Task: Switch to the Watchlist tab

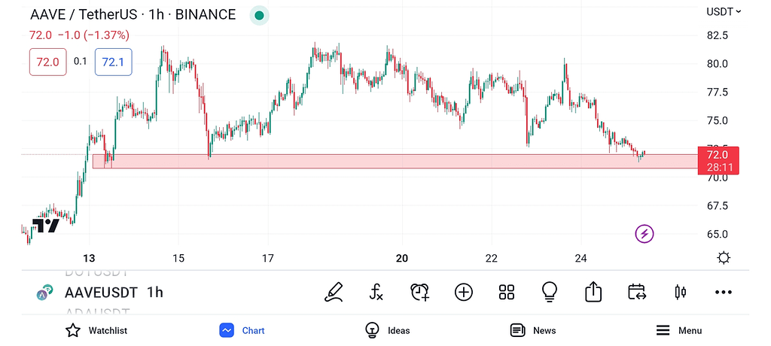Action: [x=96, y=330]
